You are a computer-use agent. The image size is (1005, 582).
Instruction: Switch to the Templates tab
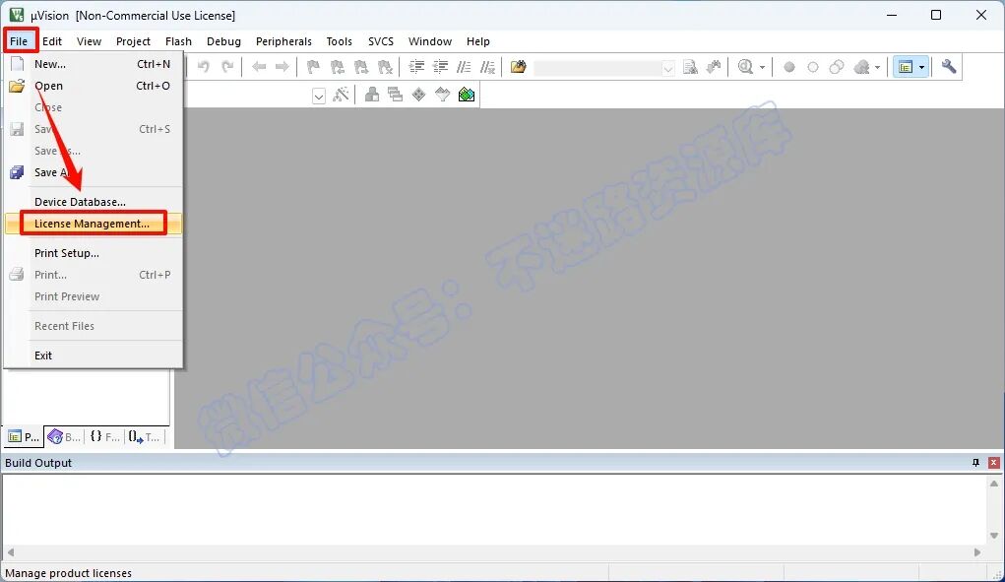click(145, 437)
